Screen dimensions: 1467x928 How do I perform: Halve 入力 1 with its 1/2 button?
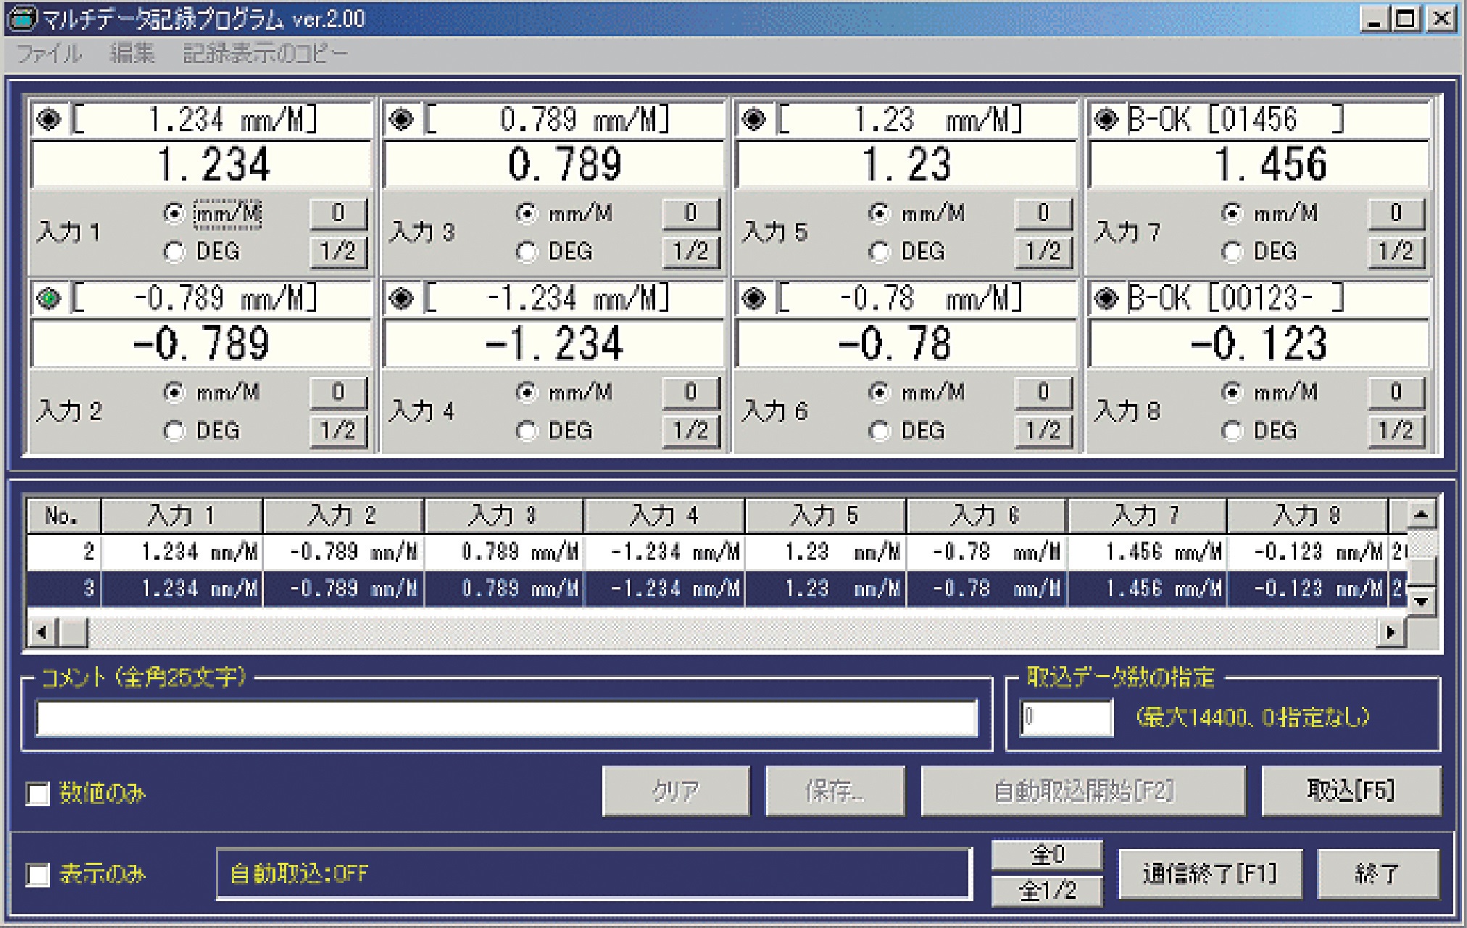pyautogui.click(x=338, y=252)
